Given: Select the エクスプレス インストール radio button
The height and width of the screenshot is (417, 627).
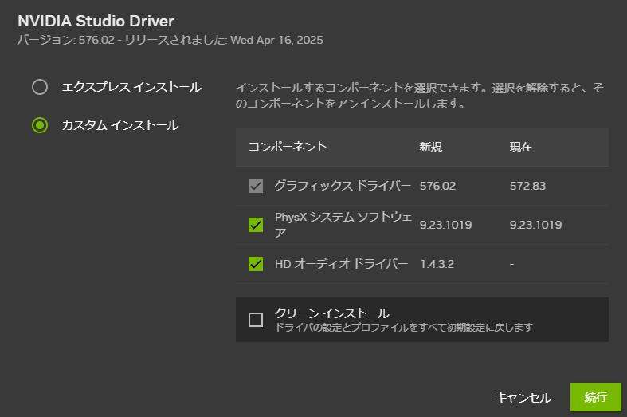Looking at the screenshot, I should coord(40,87).
